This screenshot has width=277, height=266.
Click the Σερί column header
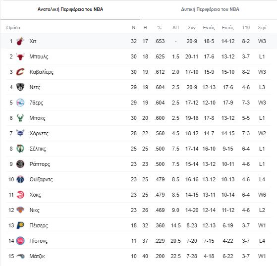[262, 28]
